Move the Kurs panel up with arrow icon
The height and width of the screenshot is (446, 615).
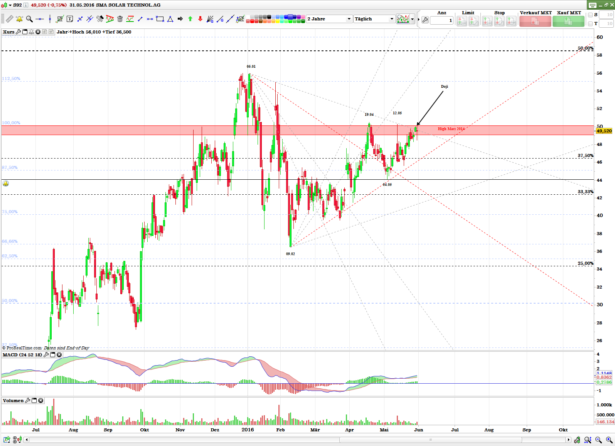pos(51,32)
